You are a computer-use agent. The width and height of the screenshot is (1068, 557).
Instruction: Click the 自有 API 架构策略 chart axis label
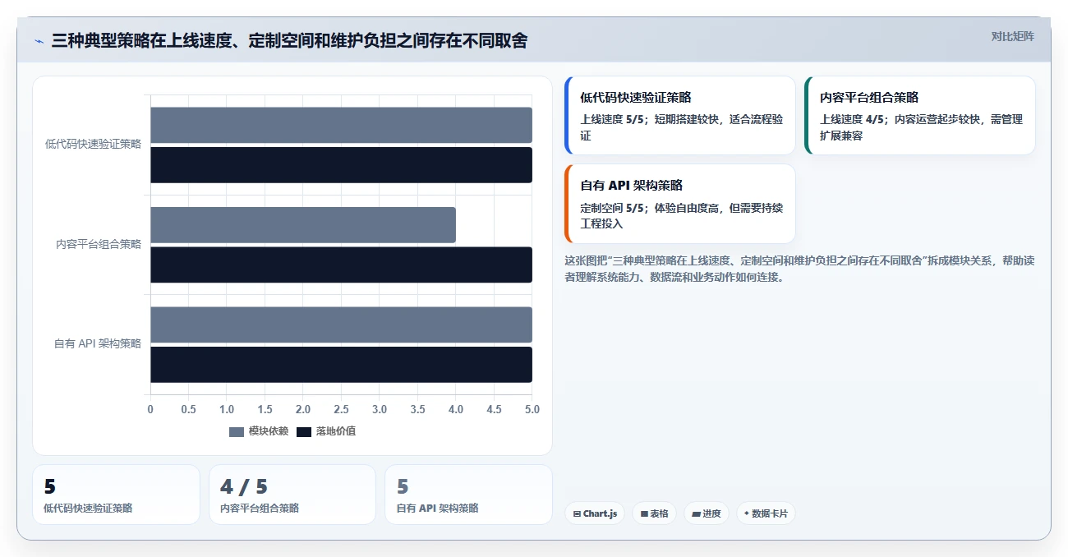(x=98, y=343)
